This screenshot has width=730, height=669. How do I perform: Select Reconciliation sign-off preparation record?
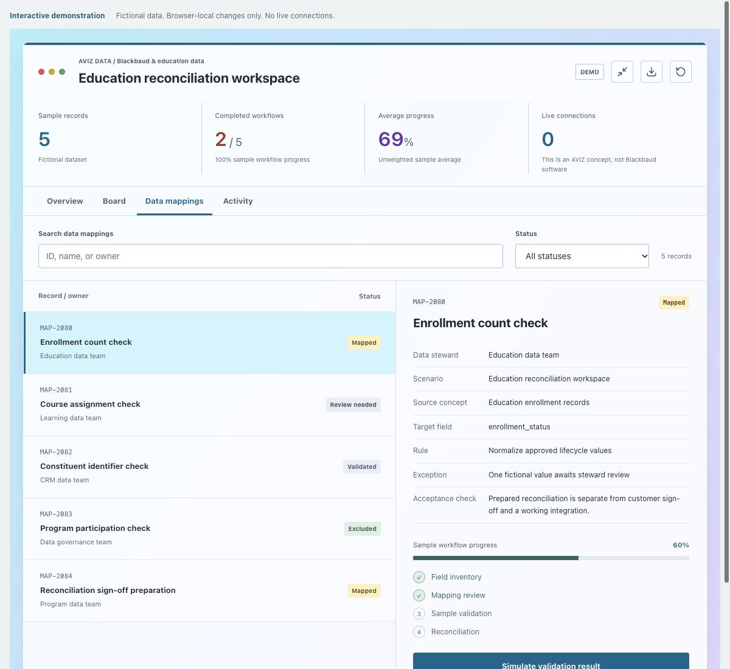pyautogui.click(x=210, y=591)
